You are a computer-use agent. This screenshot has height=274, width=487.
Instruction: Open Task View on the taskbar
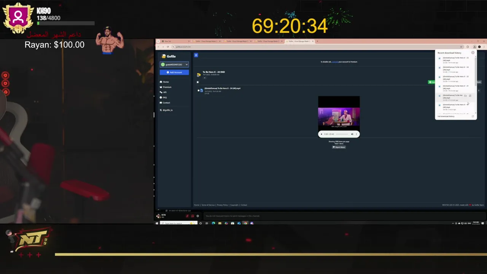pyautogui.click(x=207, y=223)
